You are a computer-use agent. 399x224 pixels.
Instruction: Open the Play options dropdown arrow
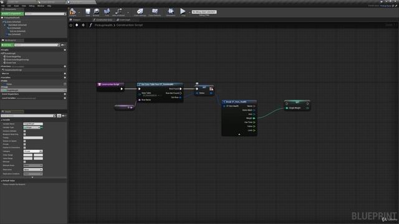click(190, 12)
